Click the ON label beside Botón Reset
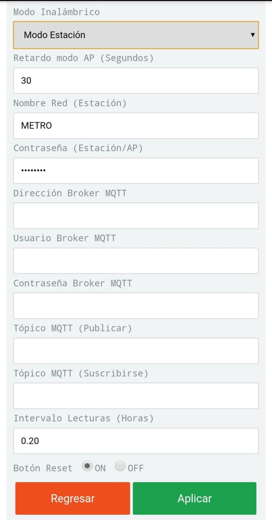 [x=100, y=468]
